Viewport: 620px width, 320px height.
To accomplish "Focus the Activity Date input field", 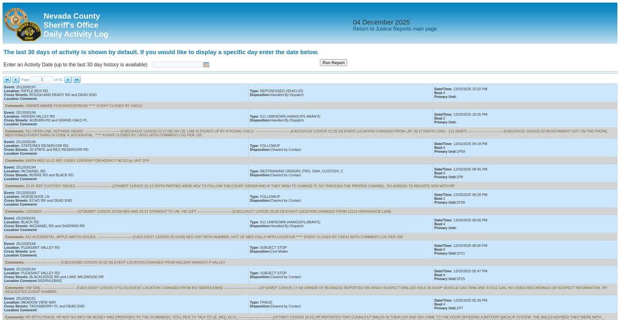I will click(x=177, y=65).
